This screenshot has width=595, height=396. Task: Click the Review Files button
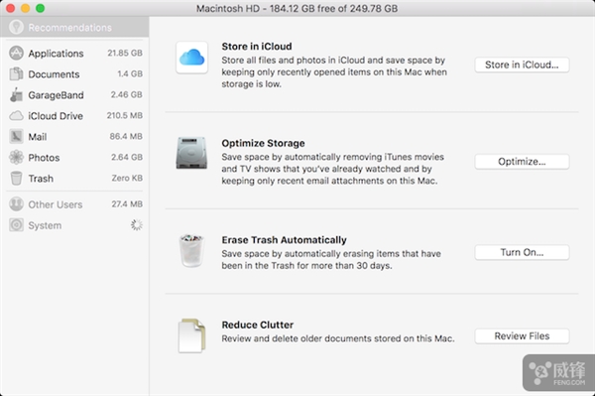pyautogui.click(x=522, y=336)
